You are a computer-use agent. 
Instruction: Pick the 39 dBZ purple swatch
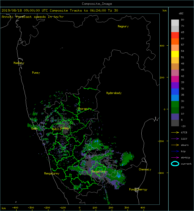pos(175,85)
